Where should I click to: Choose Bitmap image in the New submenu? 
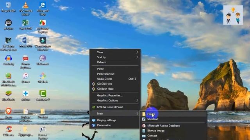pos(173,131)
